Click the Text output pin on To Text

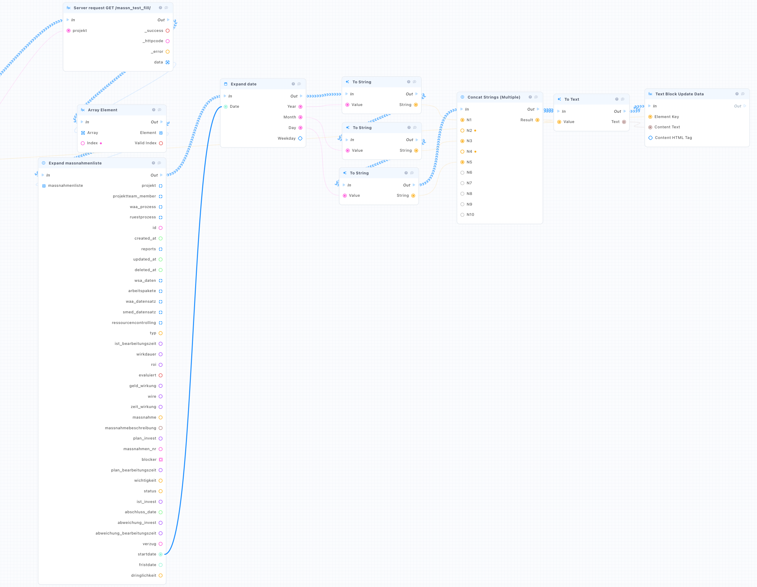(624, 122)
